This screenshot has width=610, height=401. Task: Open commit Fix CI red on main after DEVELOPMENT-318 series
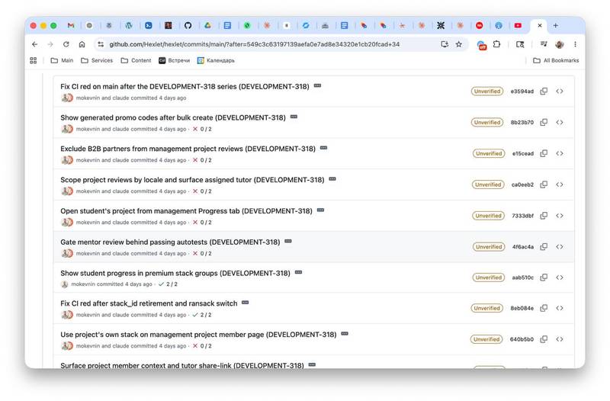click(x=185, y=86)
